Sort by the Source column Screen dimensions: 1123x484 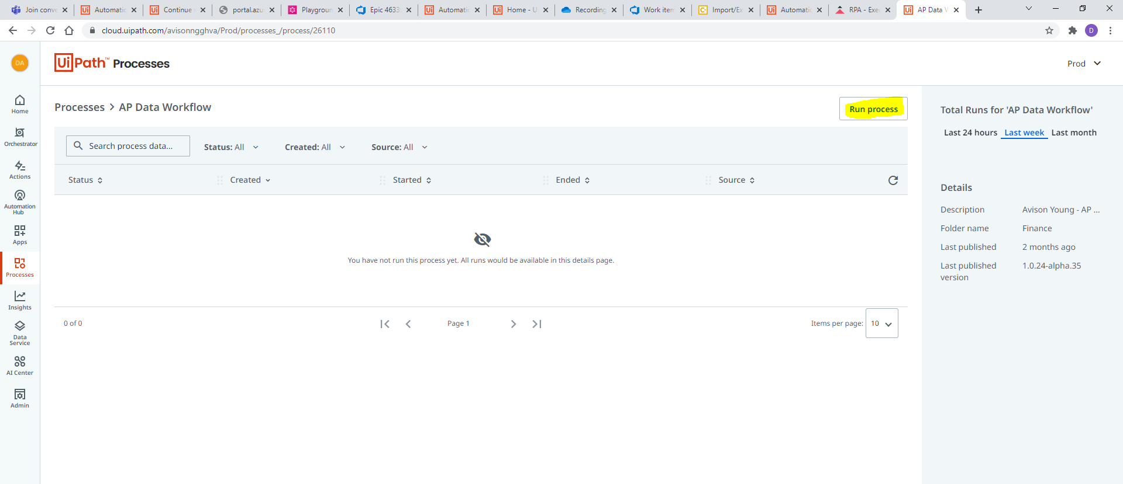[x=737, y=180]
